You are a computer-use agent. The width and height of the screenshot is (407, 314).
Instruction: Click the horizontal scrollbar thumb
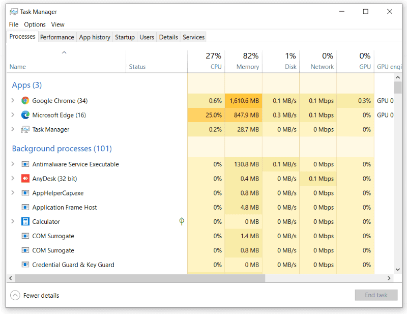coord(140,278)
